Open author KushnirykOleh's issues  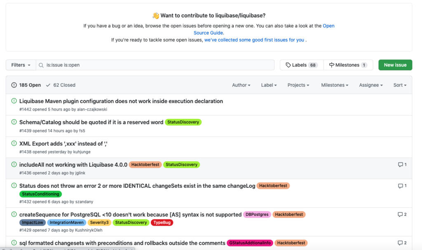click(x=89, y=230)
